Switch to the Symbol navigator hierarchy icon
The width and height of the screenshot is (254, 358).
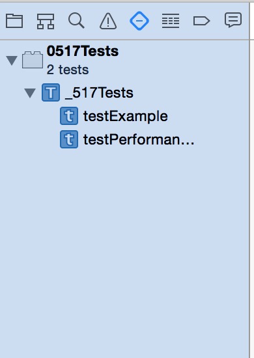46,21
